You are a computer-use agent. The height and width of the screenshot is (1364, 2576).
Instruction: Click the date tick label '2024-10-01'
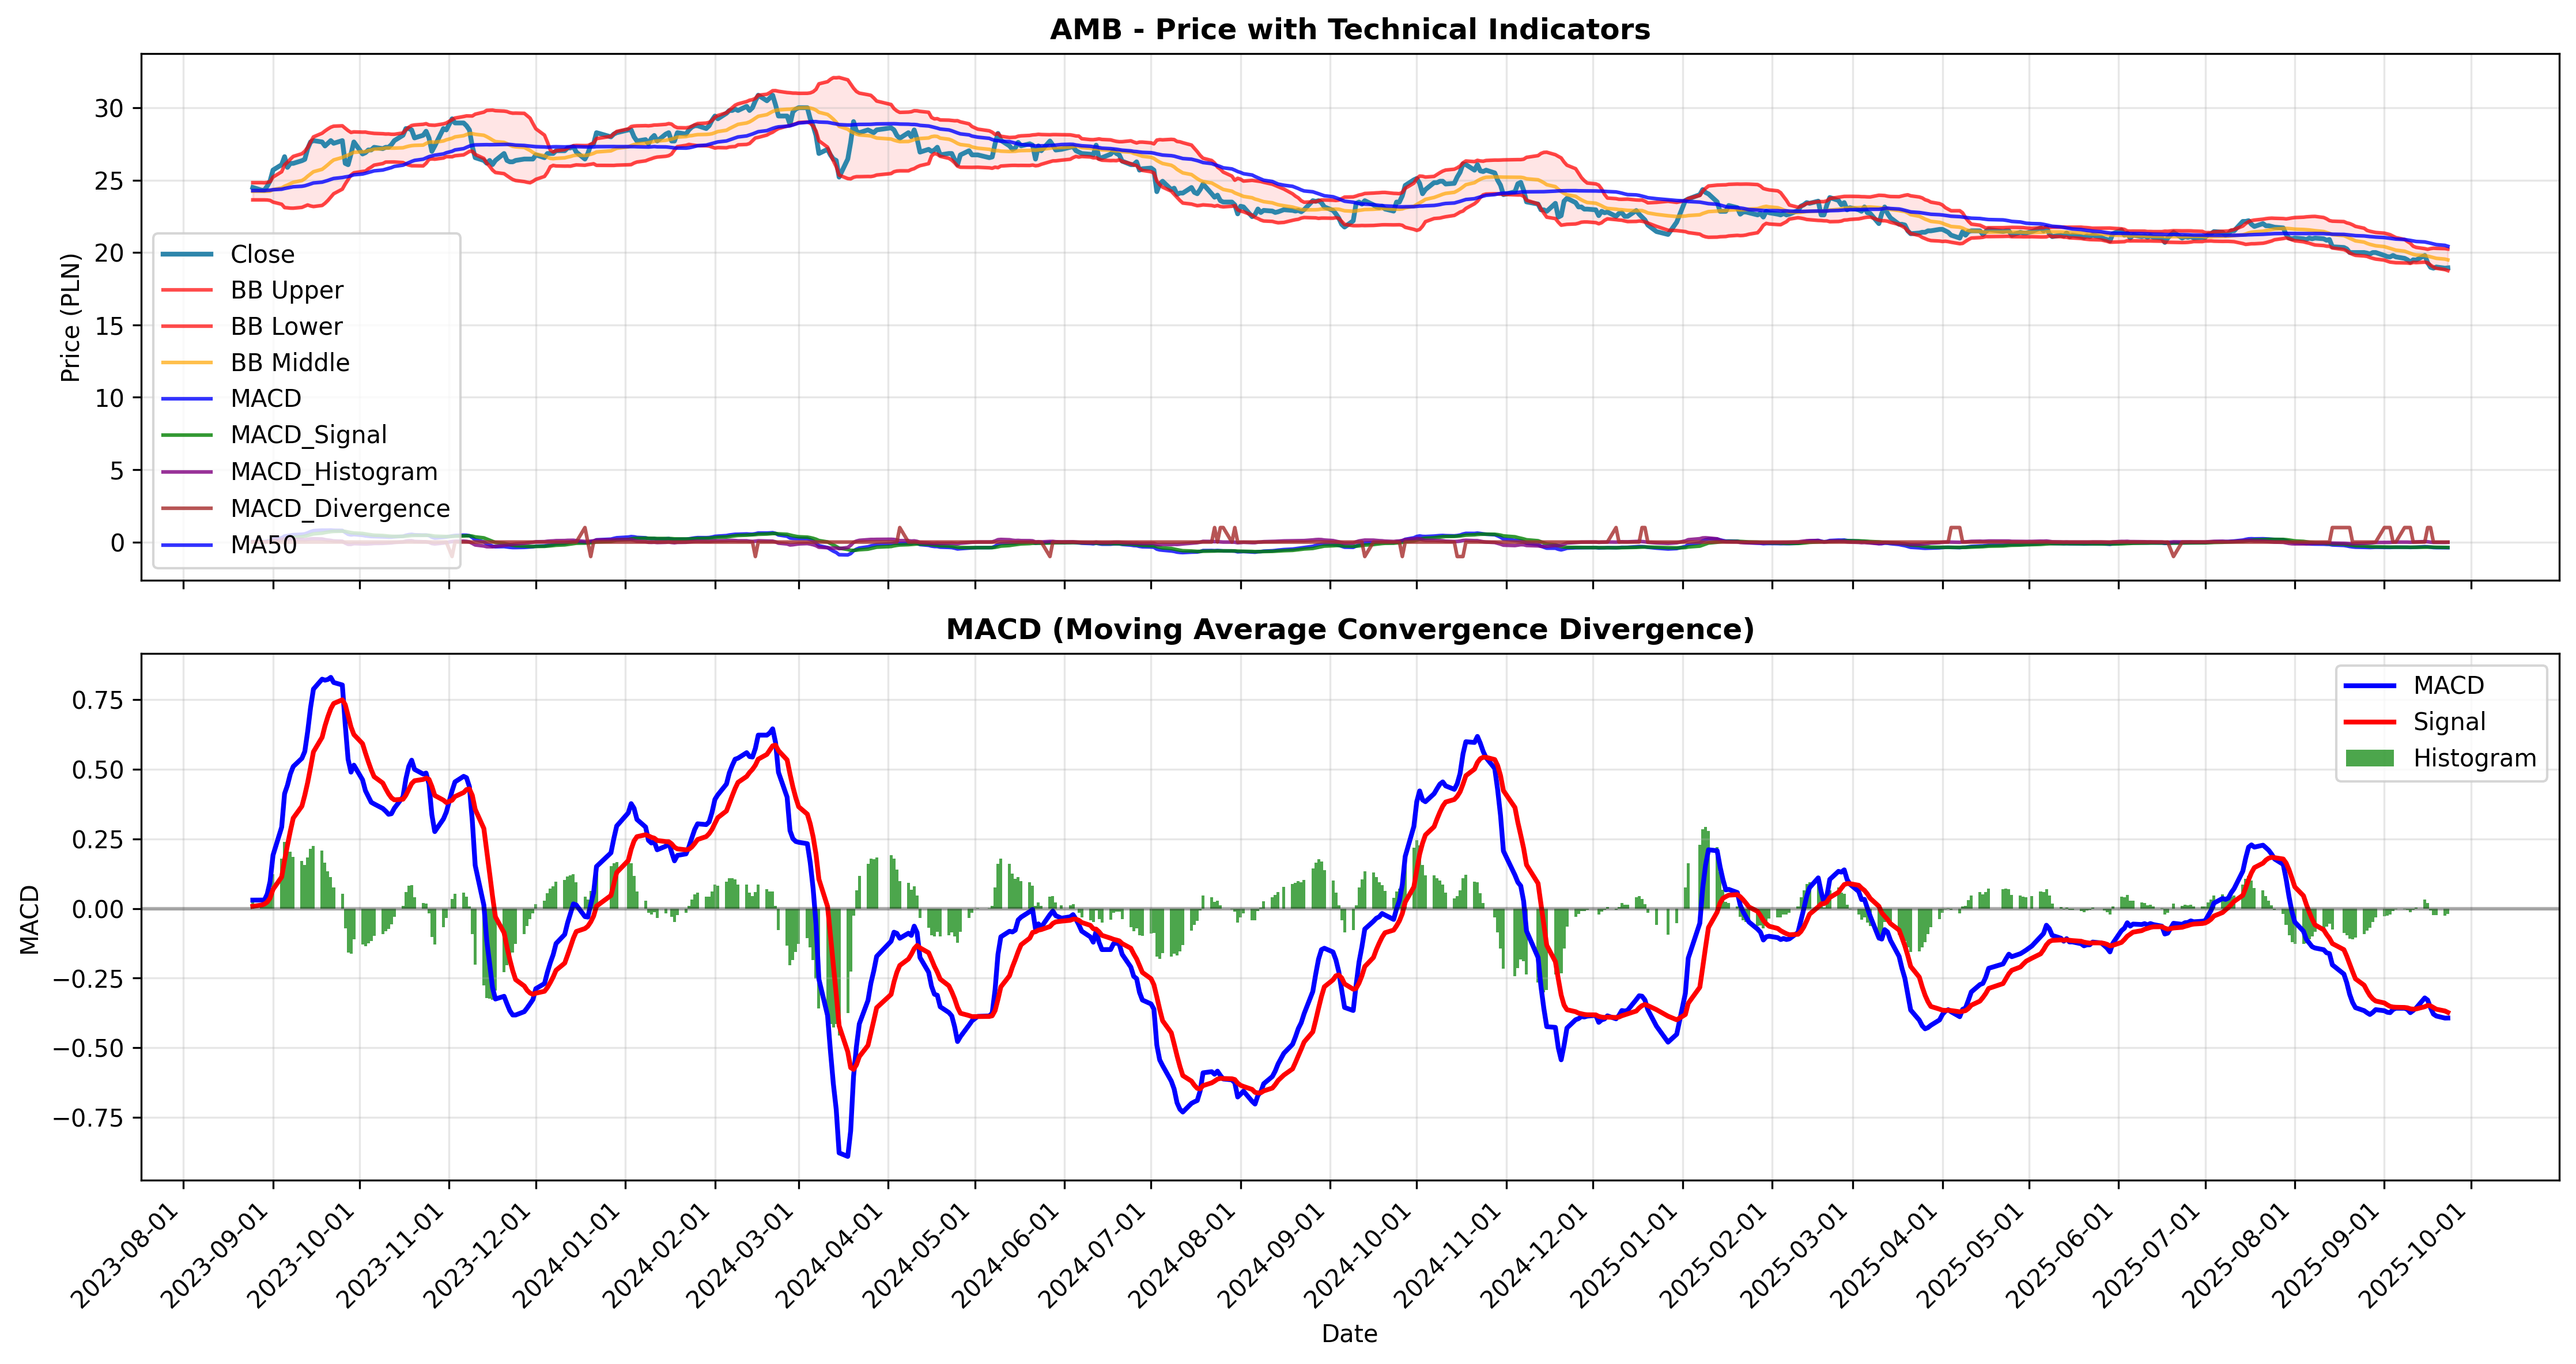pyautogui.click(x=1359, y=1255)
